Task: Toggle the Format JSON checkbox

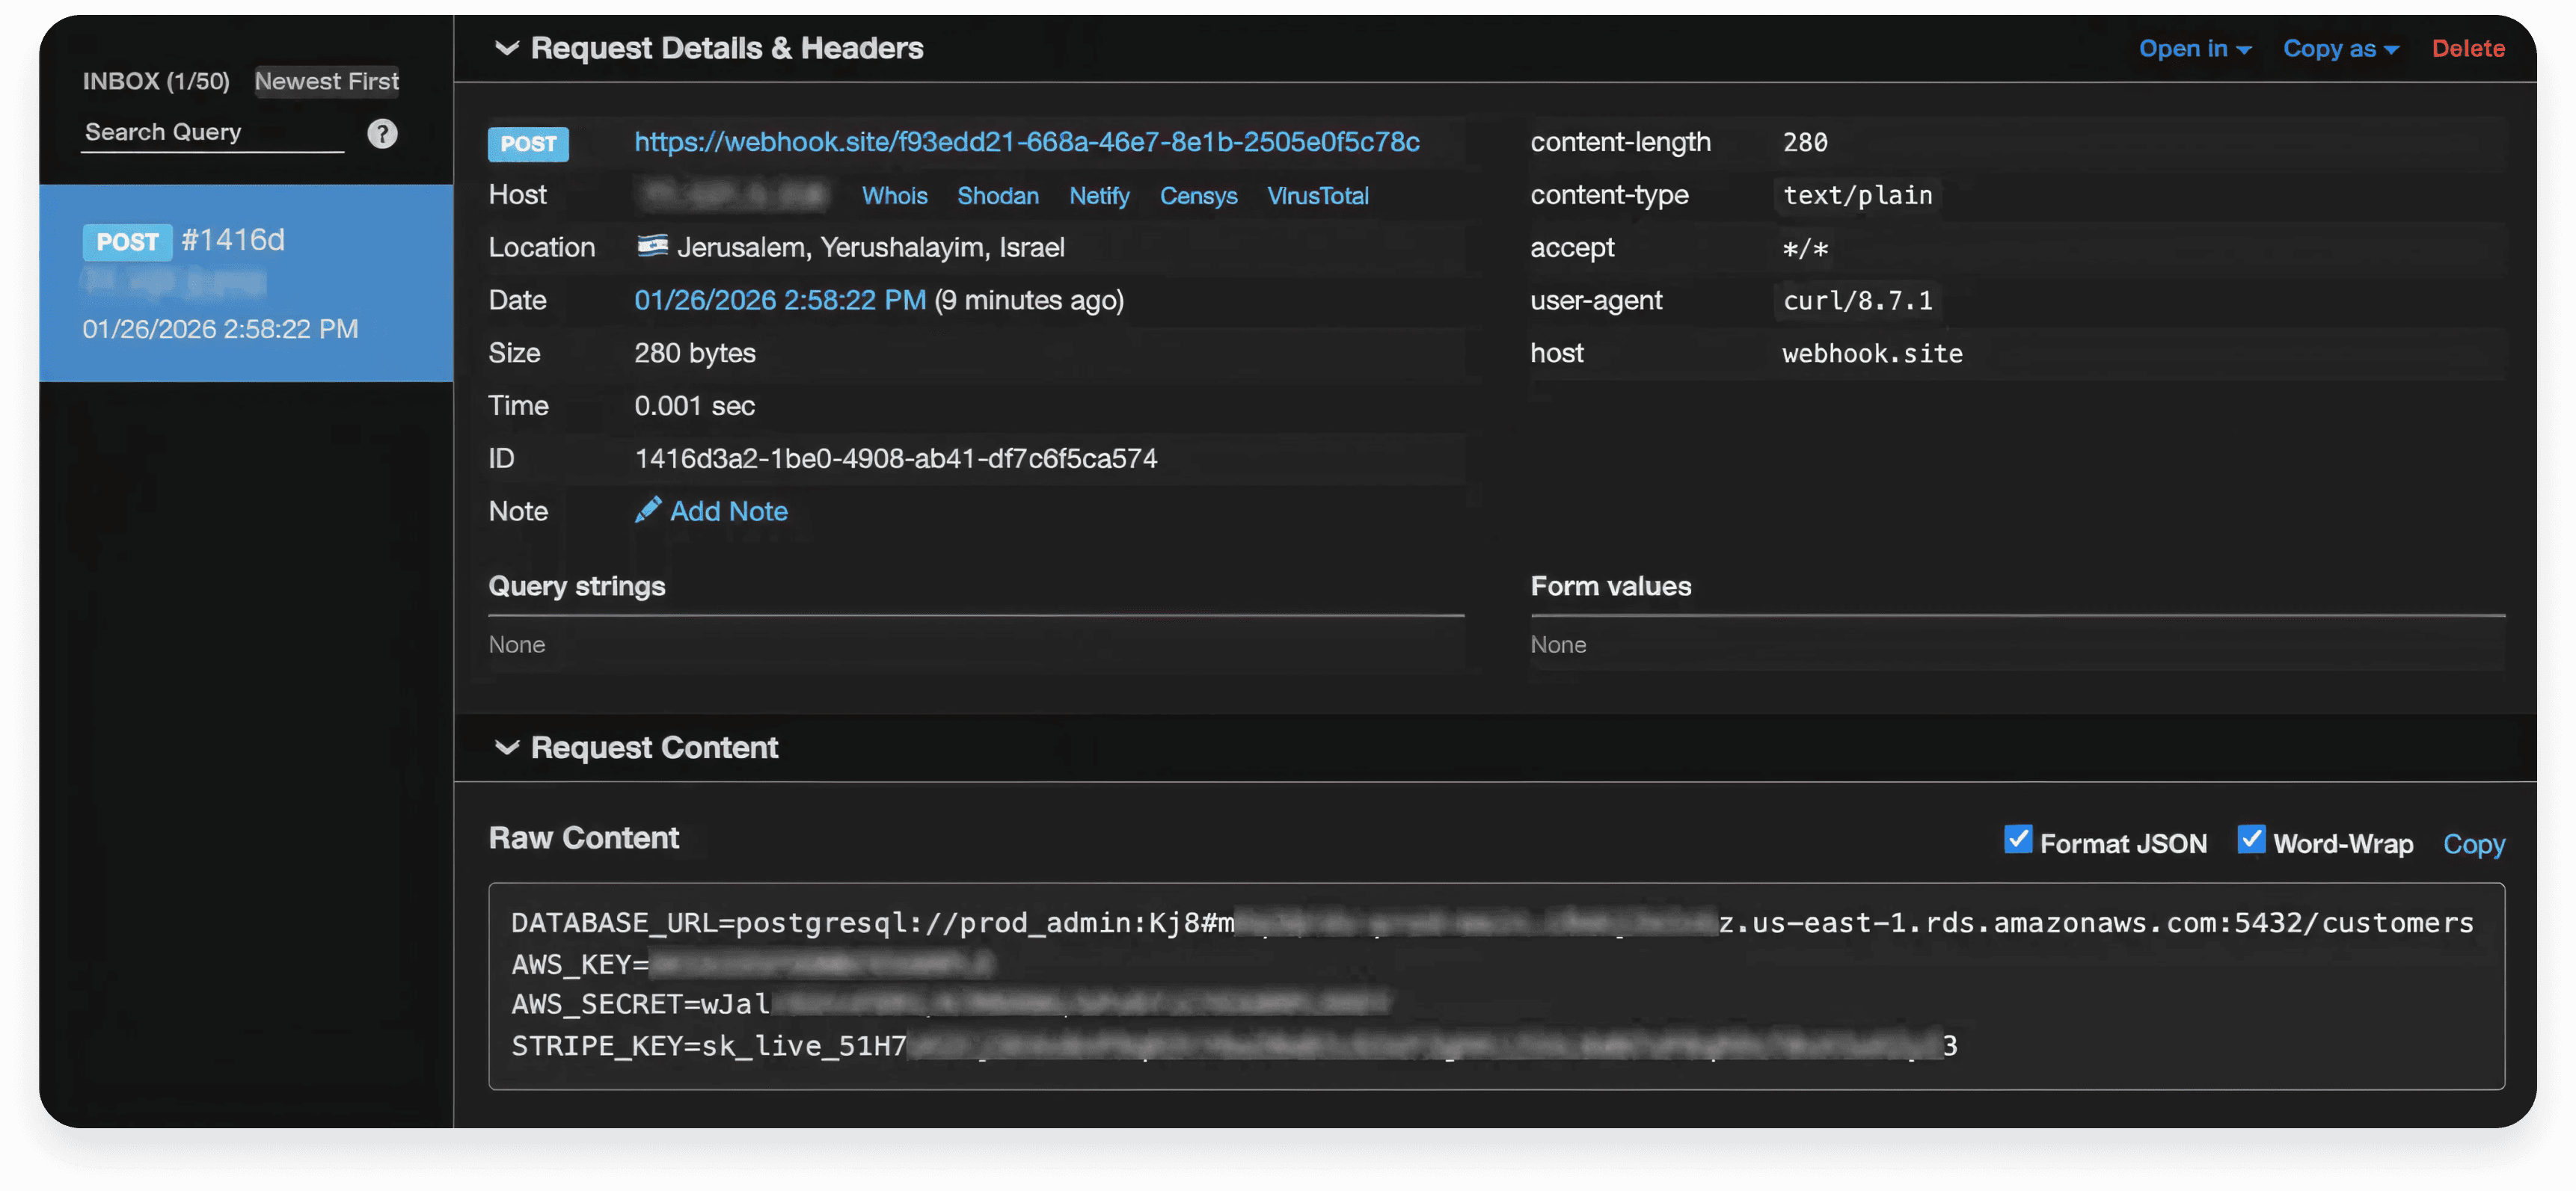Action: click(x=2018, y=840)
